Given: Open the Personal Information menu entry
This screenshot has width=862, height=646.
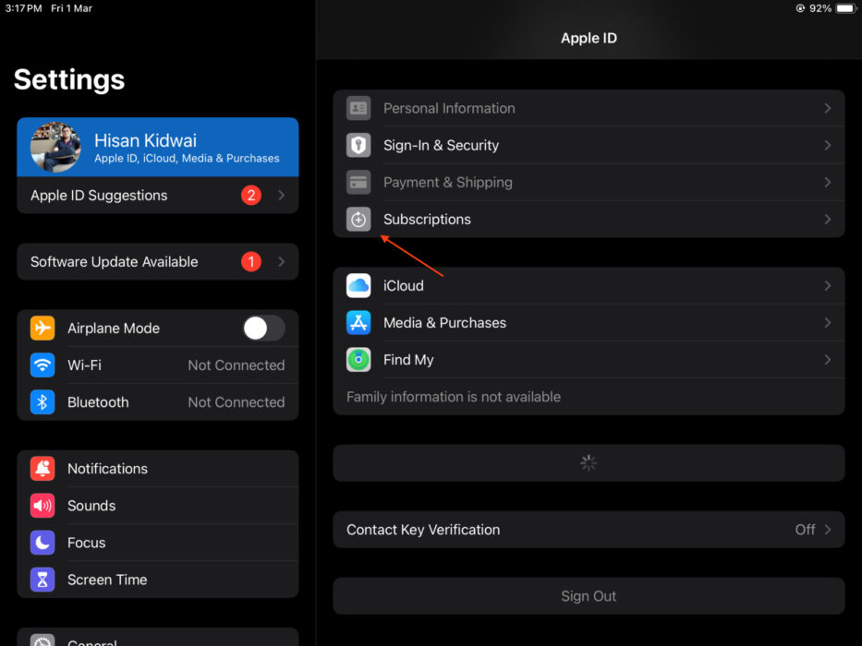Looking at the screenshot, I should tap(449, 108).
